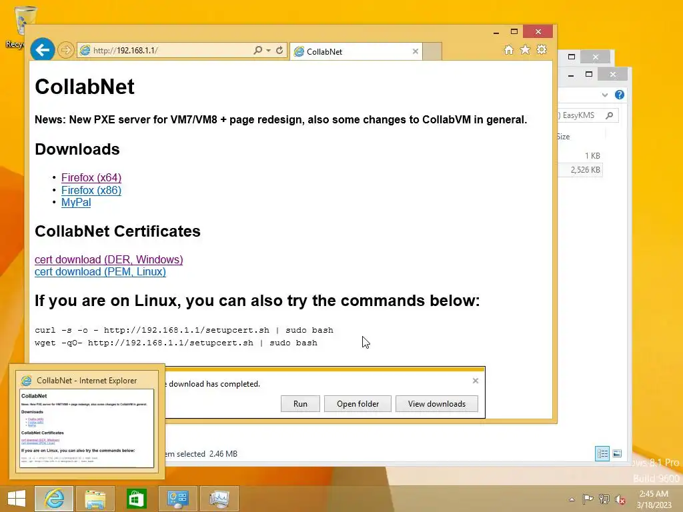Dismiss the download notification bar
Viewport: 683px width, 512px height.
(x=475, y=381)
